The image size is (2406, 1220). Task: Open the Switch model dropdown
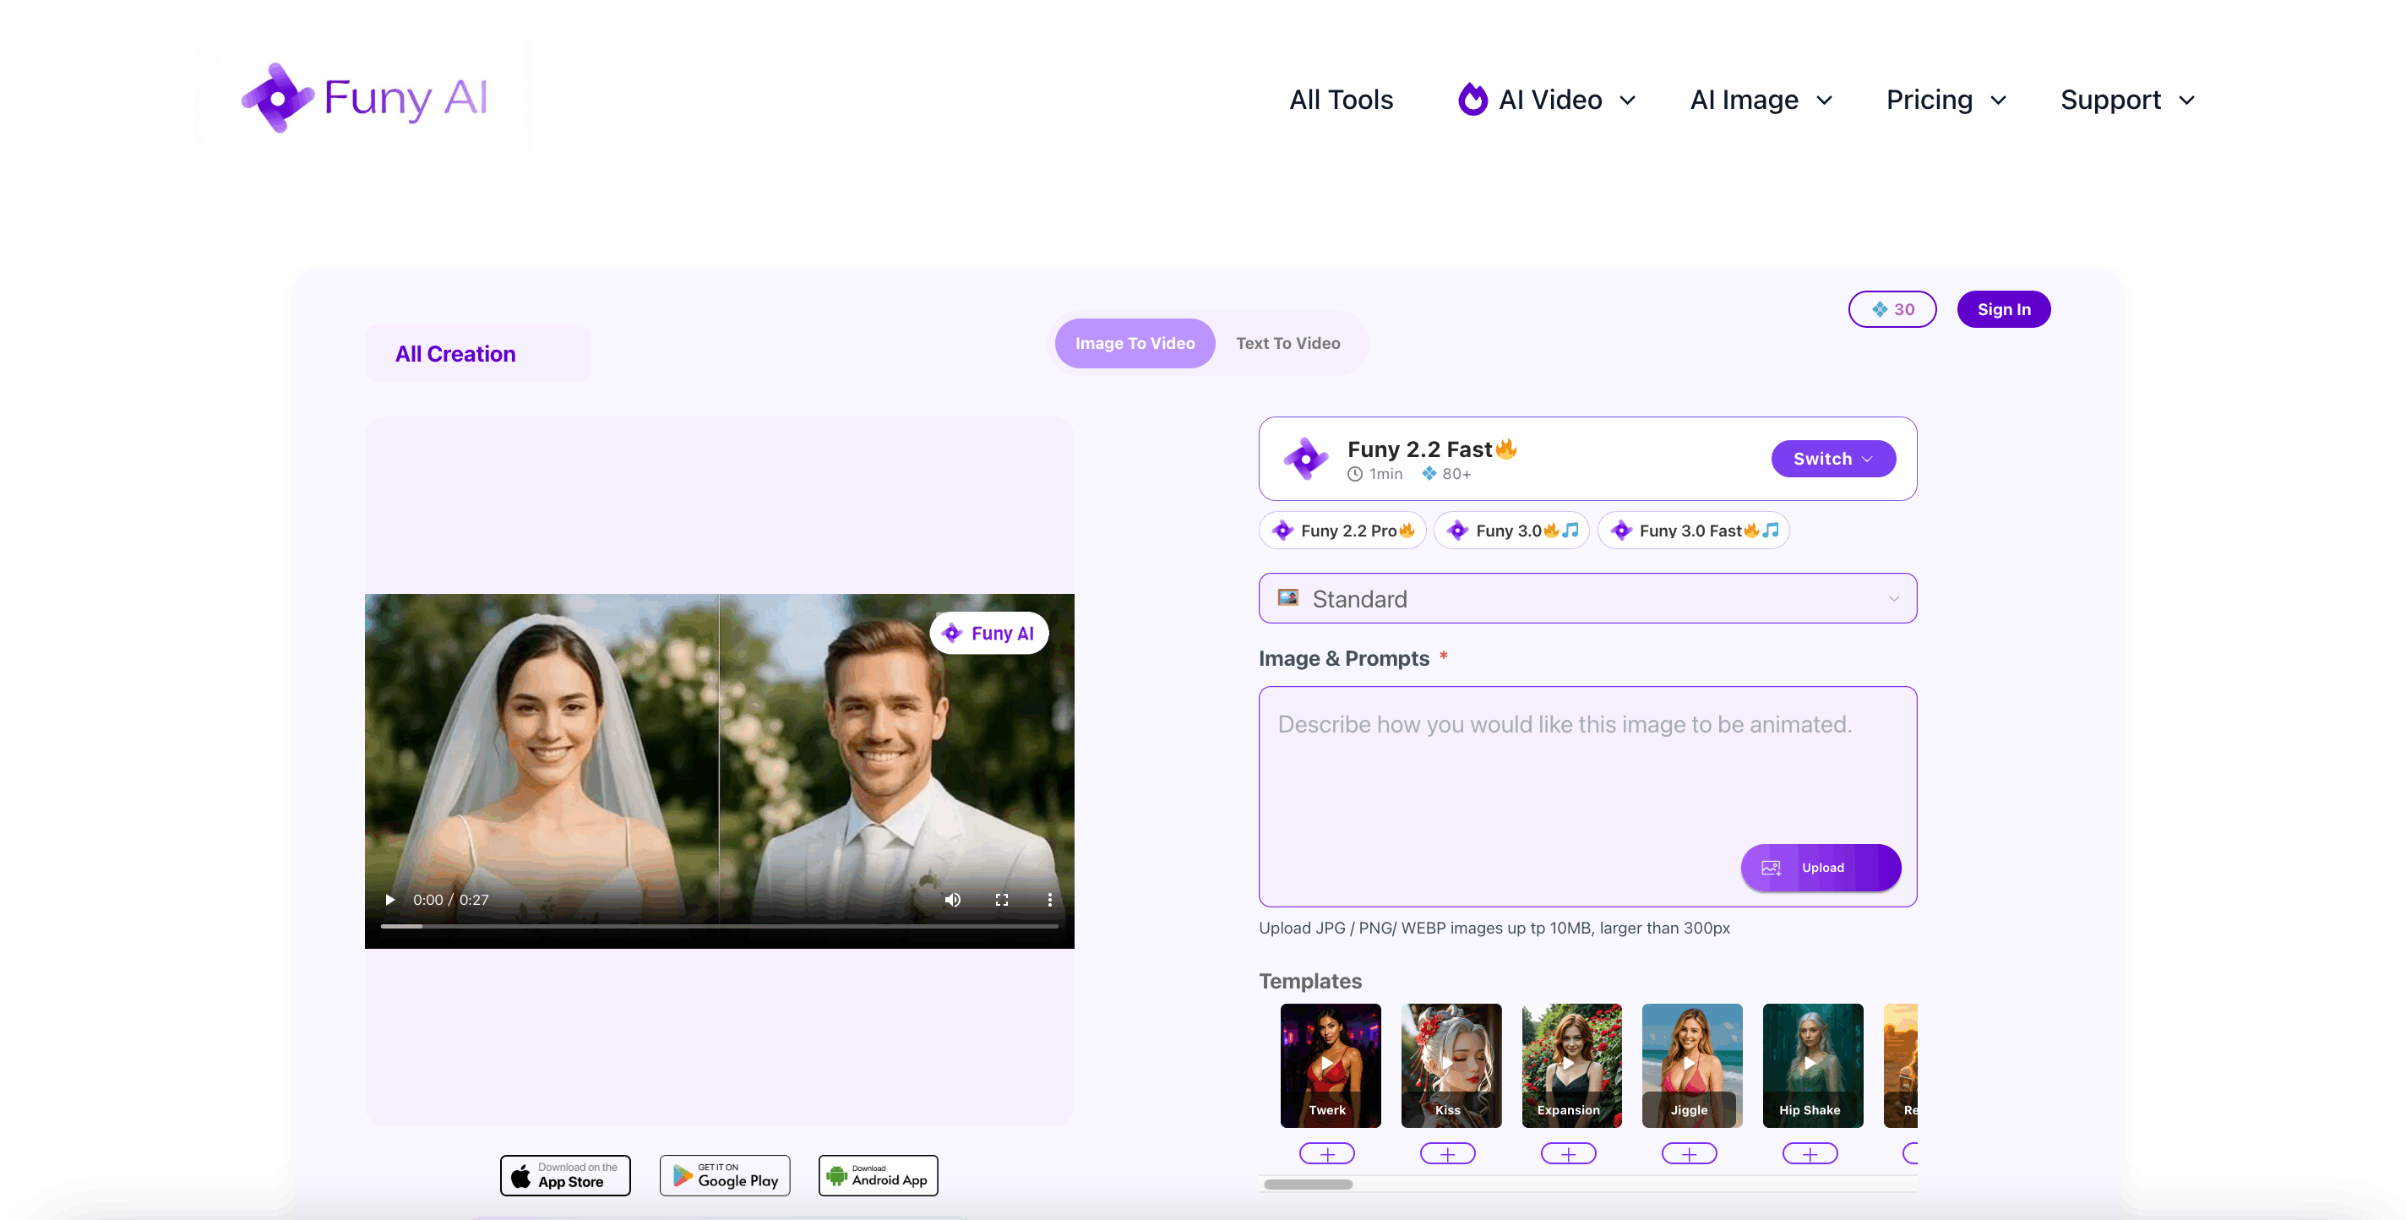click(x=1833, y=459)
